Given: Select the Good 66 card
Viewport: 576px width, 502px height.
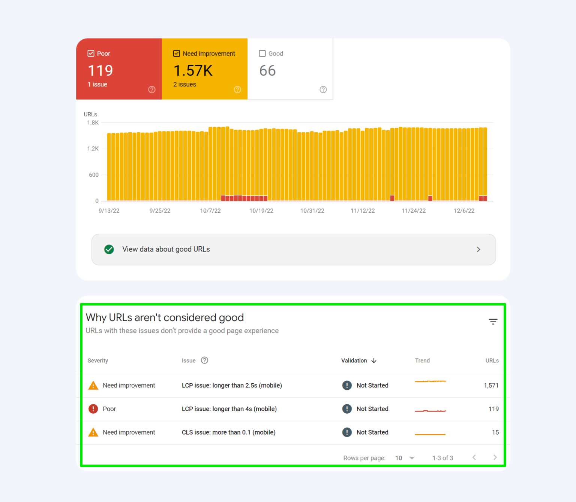Looking at the screenshot, I should [290, 69].
